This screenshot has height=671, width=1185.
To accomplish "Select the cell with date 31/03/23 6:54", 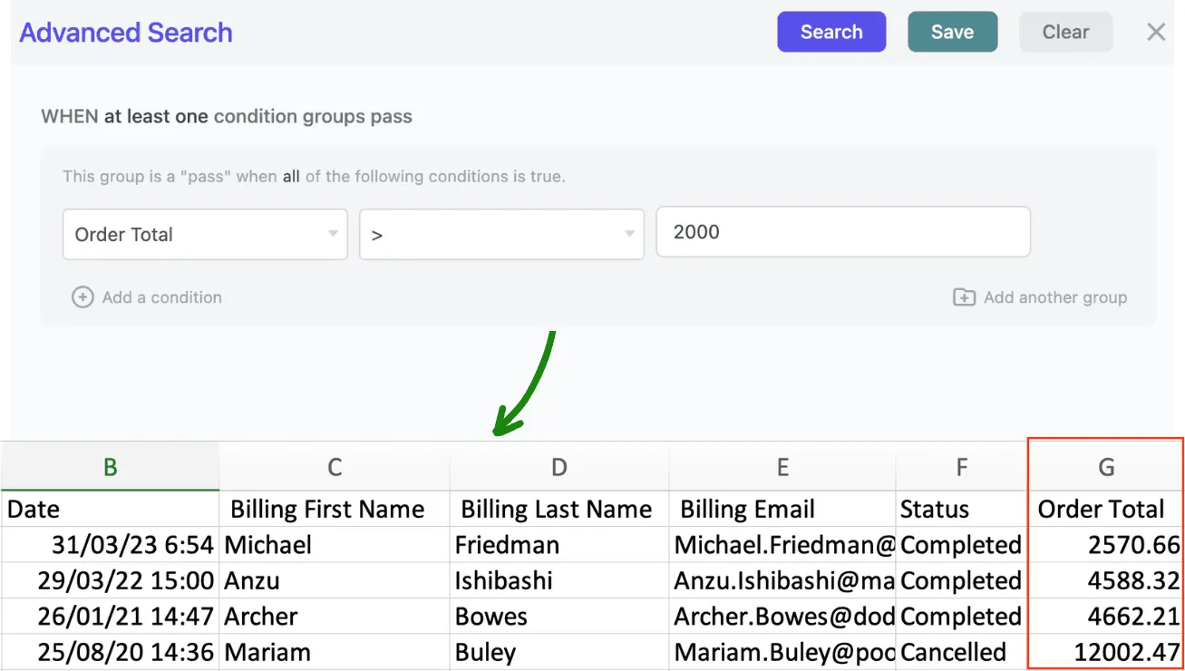I will click(x=110, y=545).
